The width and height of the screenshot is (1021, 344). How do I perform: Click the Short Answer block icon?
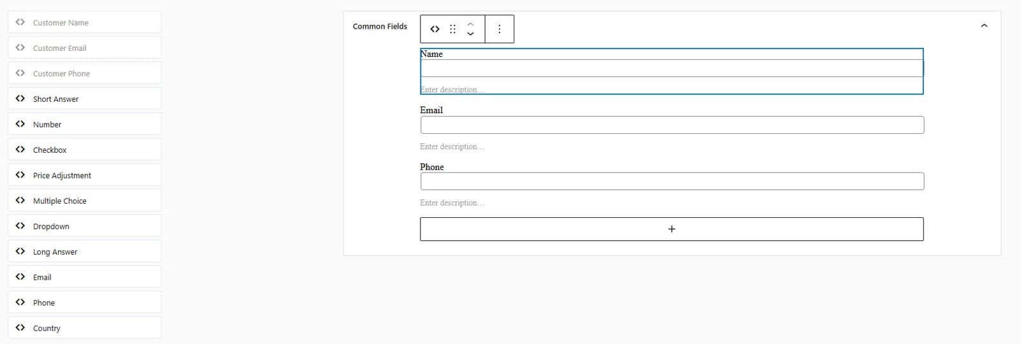[20, 99]
